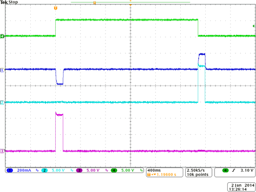Click the green channel 4 badge beside 5.00 V
Image resolution: width=256 pixels, height=192 pixels.
[114, 170]
